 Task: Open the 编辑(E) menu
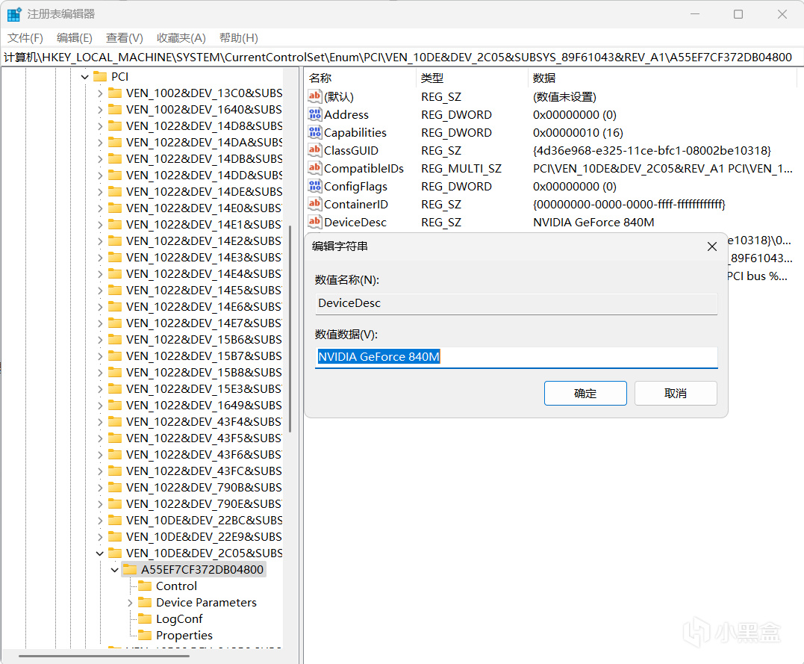[x=75, y=38]
